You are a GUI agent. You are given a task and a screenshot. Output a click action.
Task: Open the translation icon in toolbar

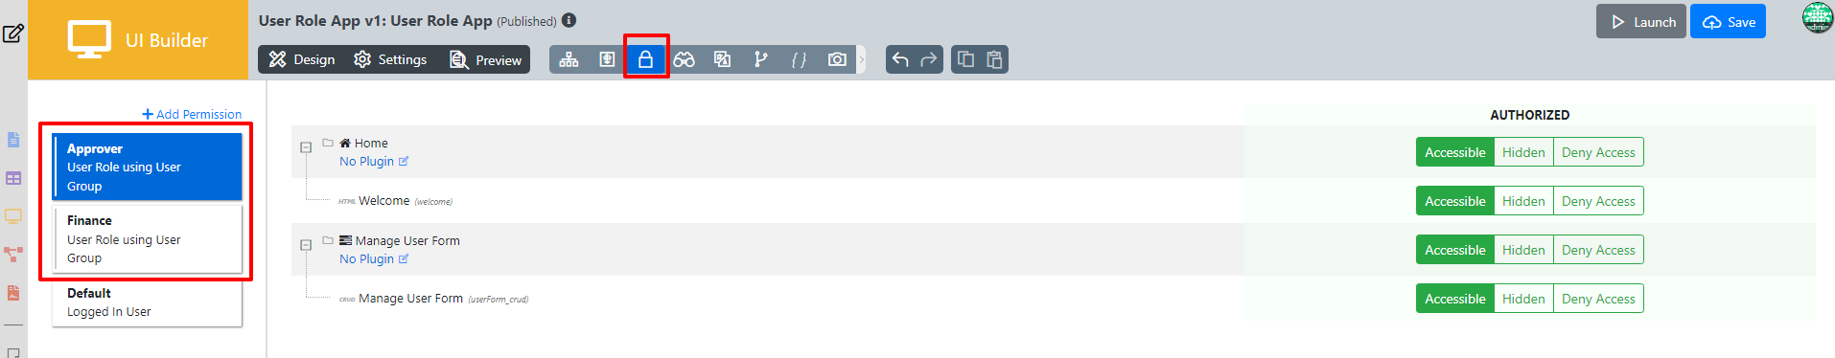point(722,59)
